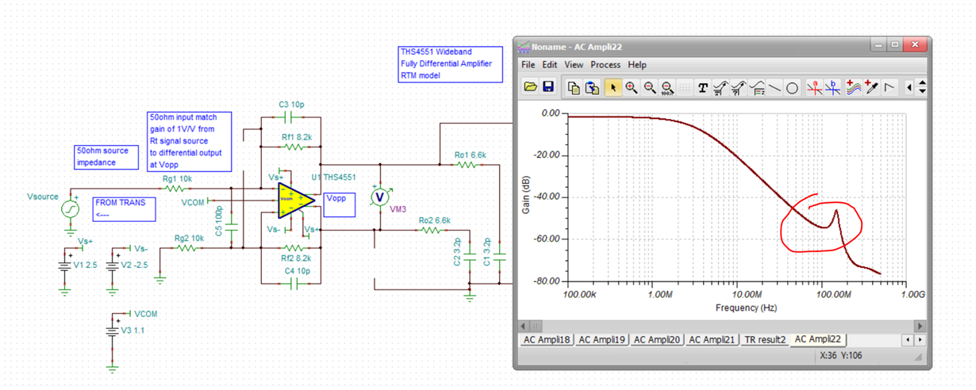Select the line drawing tool

(x=774, y=87)
